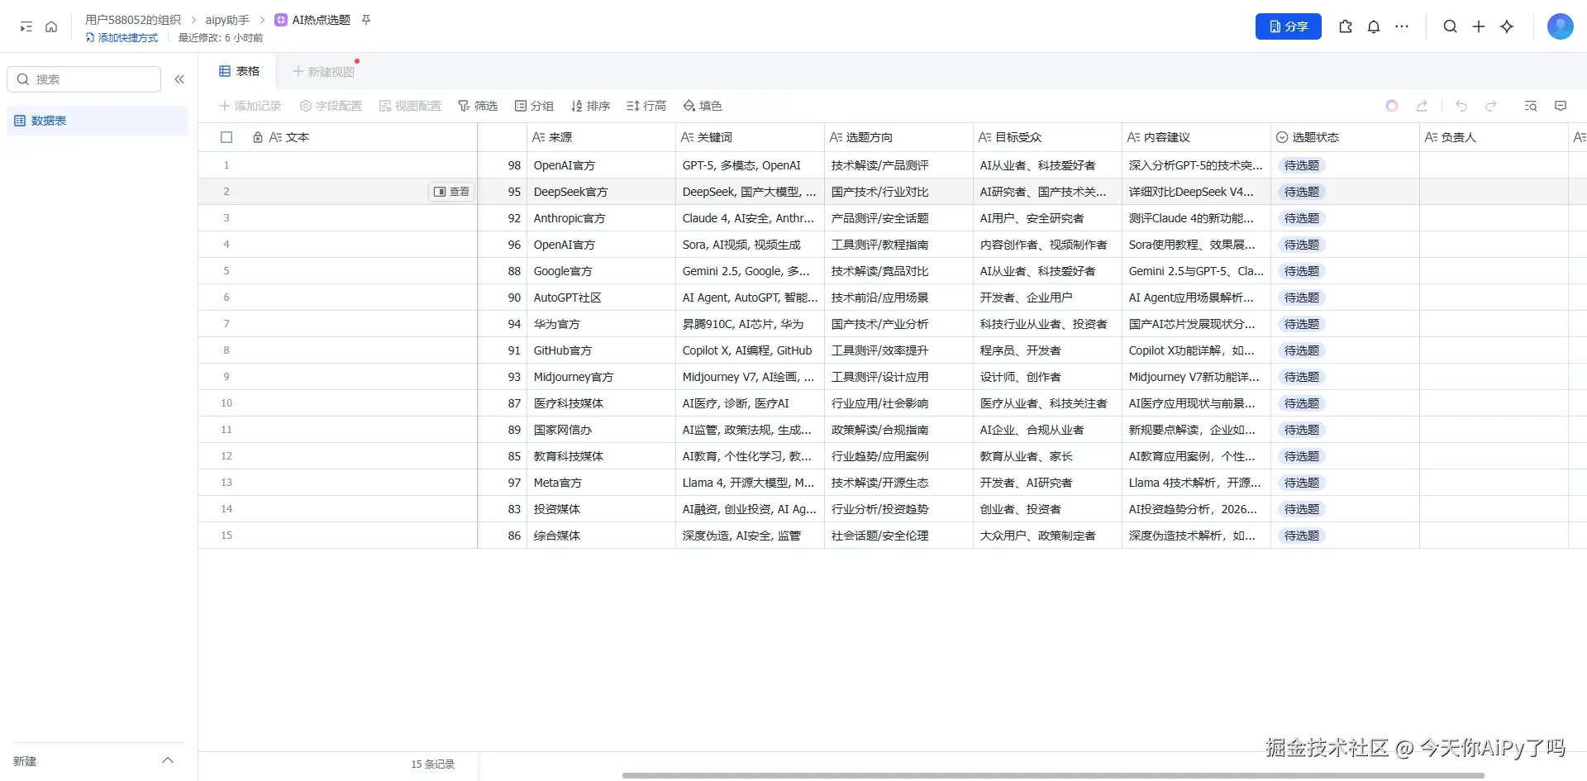Open the 负责人 column header menu
The height and width of the screenshot is (781, 1587).
[x=1494, y=137]
